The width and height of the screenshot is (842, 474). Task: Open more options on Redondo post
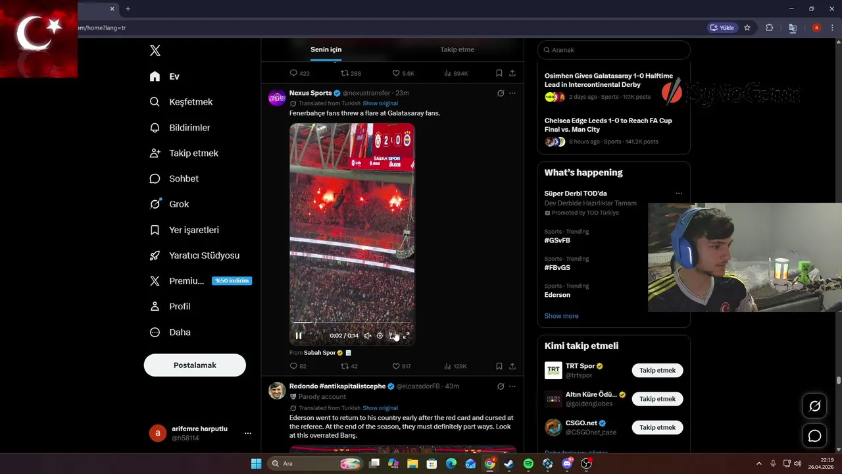pyautogui.click(x=512, y=386)
